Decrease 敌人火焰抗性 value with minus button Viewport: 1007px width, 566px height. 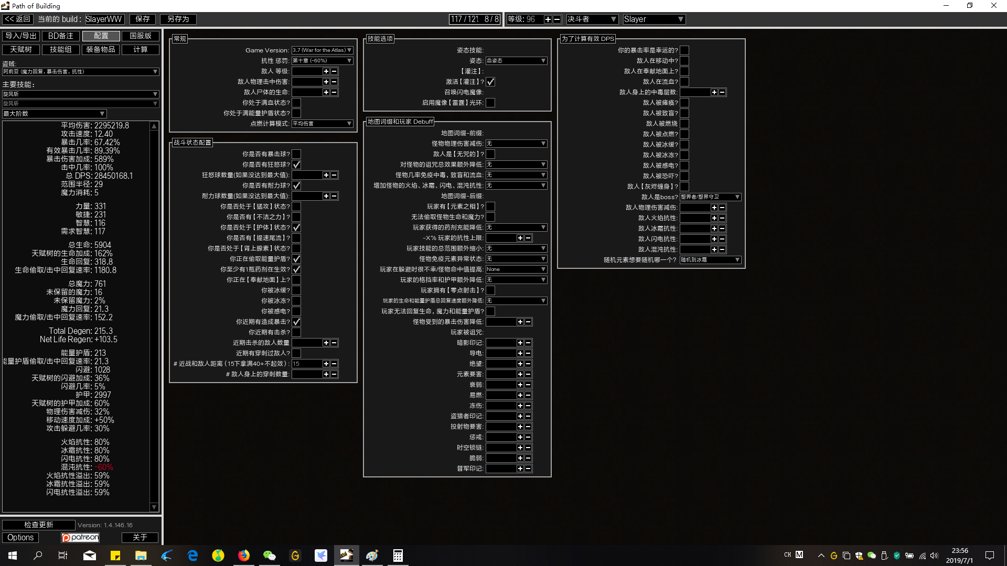tap(722, 218)
